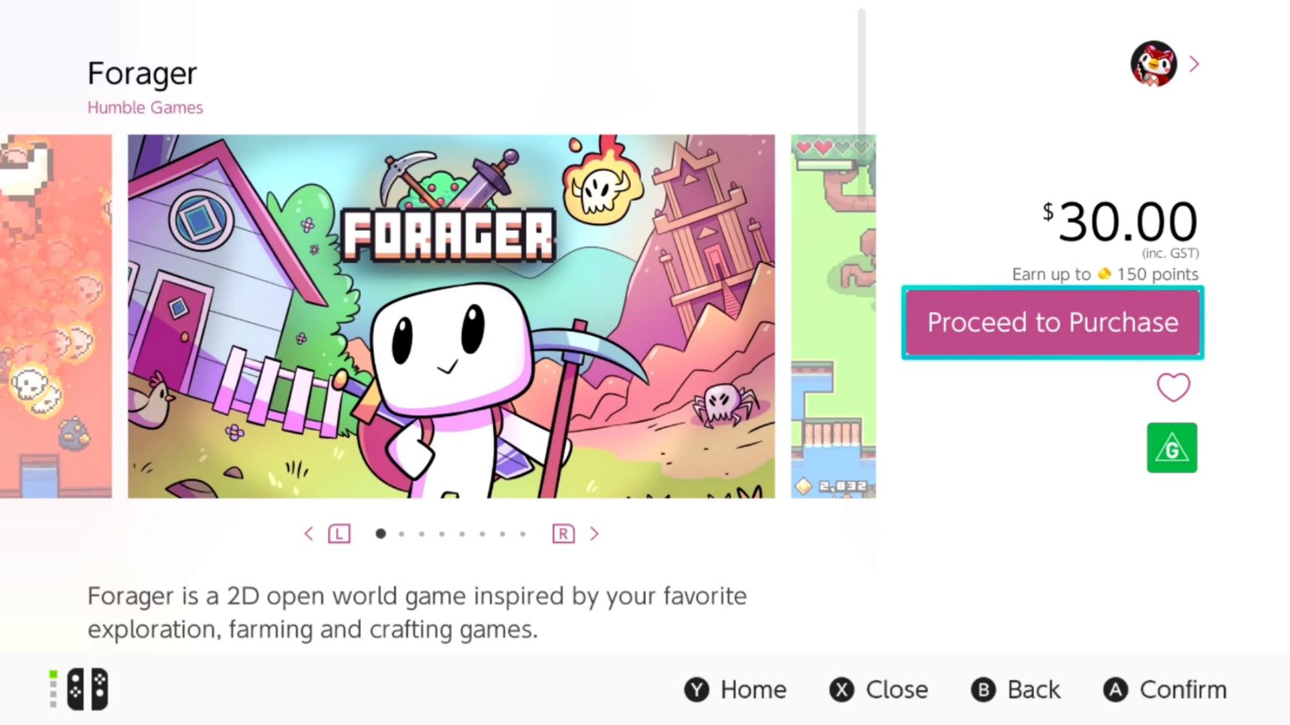Select the B Back shortcut
The width and height of the screenshot is (1290, 725).
click(x=1015, y=690)
